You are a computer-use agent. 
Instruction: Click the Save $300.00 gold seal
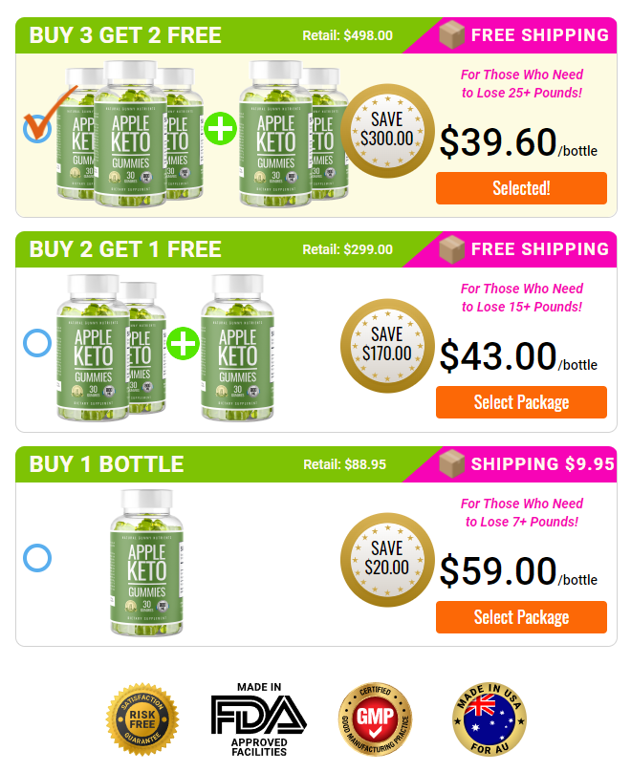tap(387, 131)
